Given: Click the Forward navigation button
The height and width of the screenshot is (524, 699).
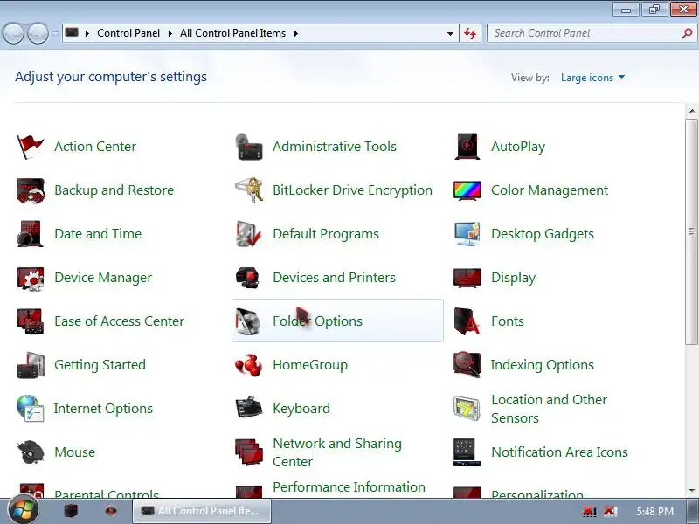Looking at the screenshot, I should [38, 33].
